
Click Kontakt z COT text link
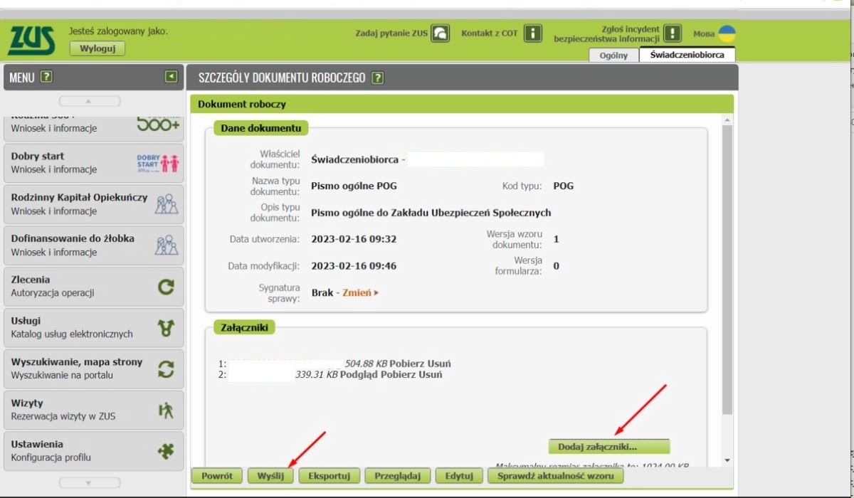[x=490, y=33]
